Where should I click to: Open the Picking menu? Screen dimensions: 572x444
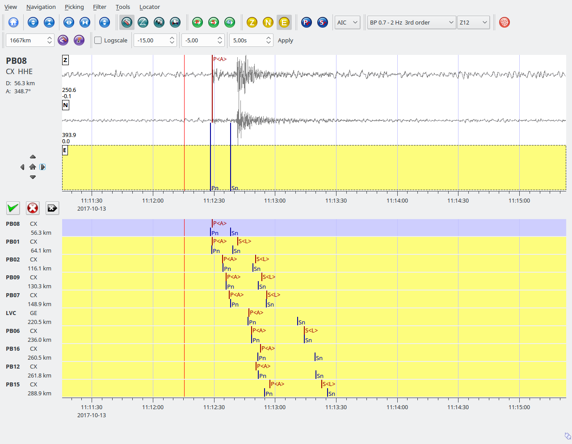(x=74, y=7)
